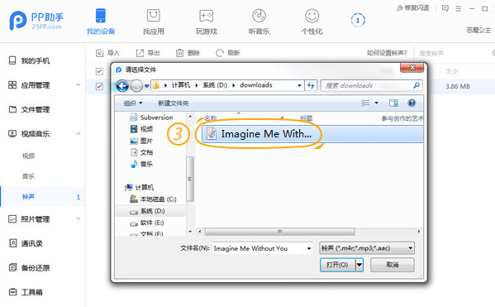The image size is (495, 307).
Task: Select the 文档 library in navigation tree
Action: tap(142, 152)
